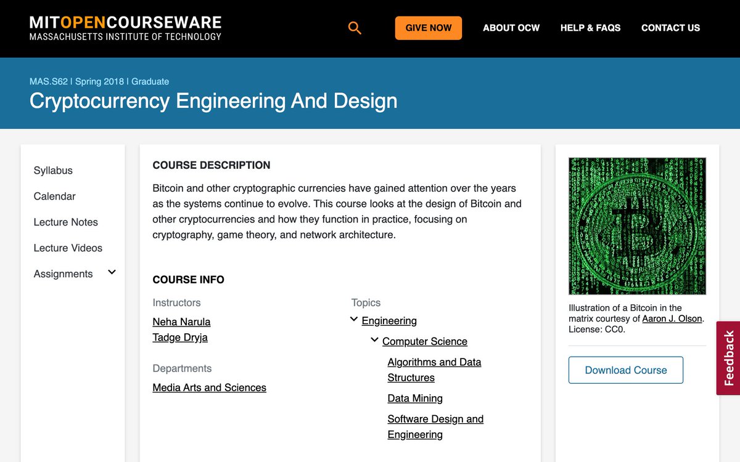Click the Cryptocurrency Engineering And Design title
This screenshot has height=462, width=740.
click(x=213, y=101)
